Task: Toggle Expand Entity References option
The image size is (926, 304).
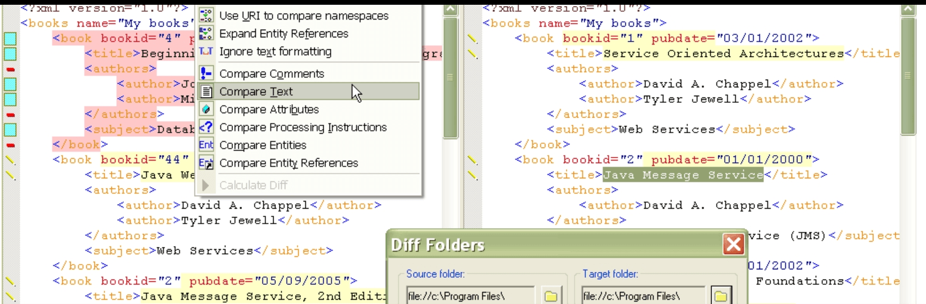Action: [284, 34]
